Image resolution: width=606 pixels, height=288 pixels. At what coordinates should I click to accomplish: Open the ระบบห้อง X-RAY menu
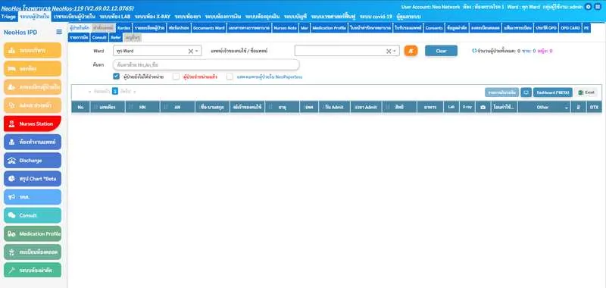[152, 17]
